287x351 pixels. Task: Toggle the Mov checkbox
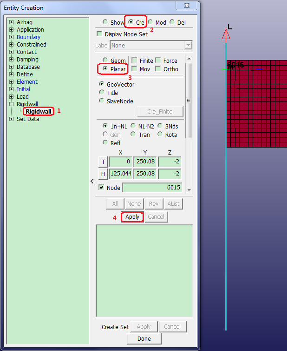[x=134, y=68]
